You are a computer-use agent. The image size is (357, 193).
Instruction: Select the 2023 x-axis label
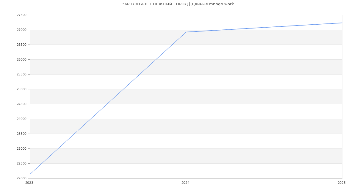(29, 183)
